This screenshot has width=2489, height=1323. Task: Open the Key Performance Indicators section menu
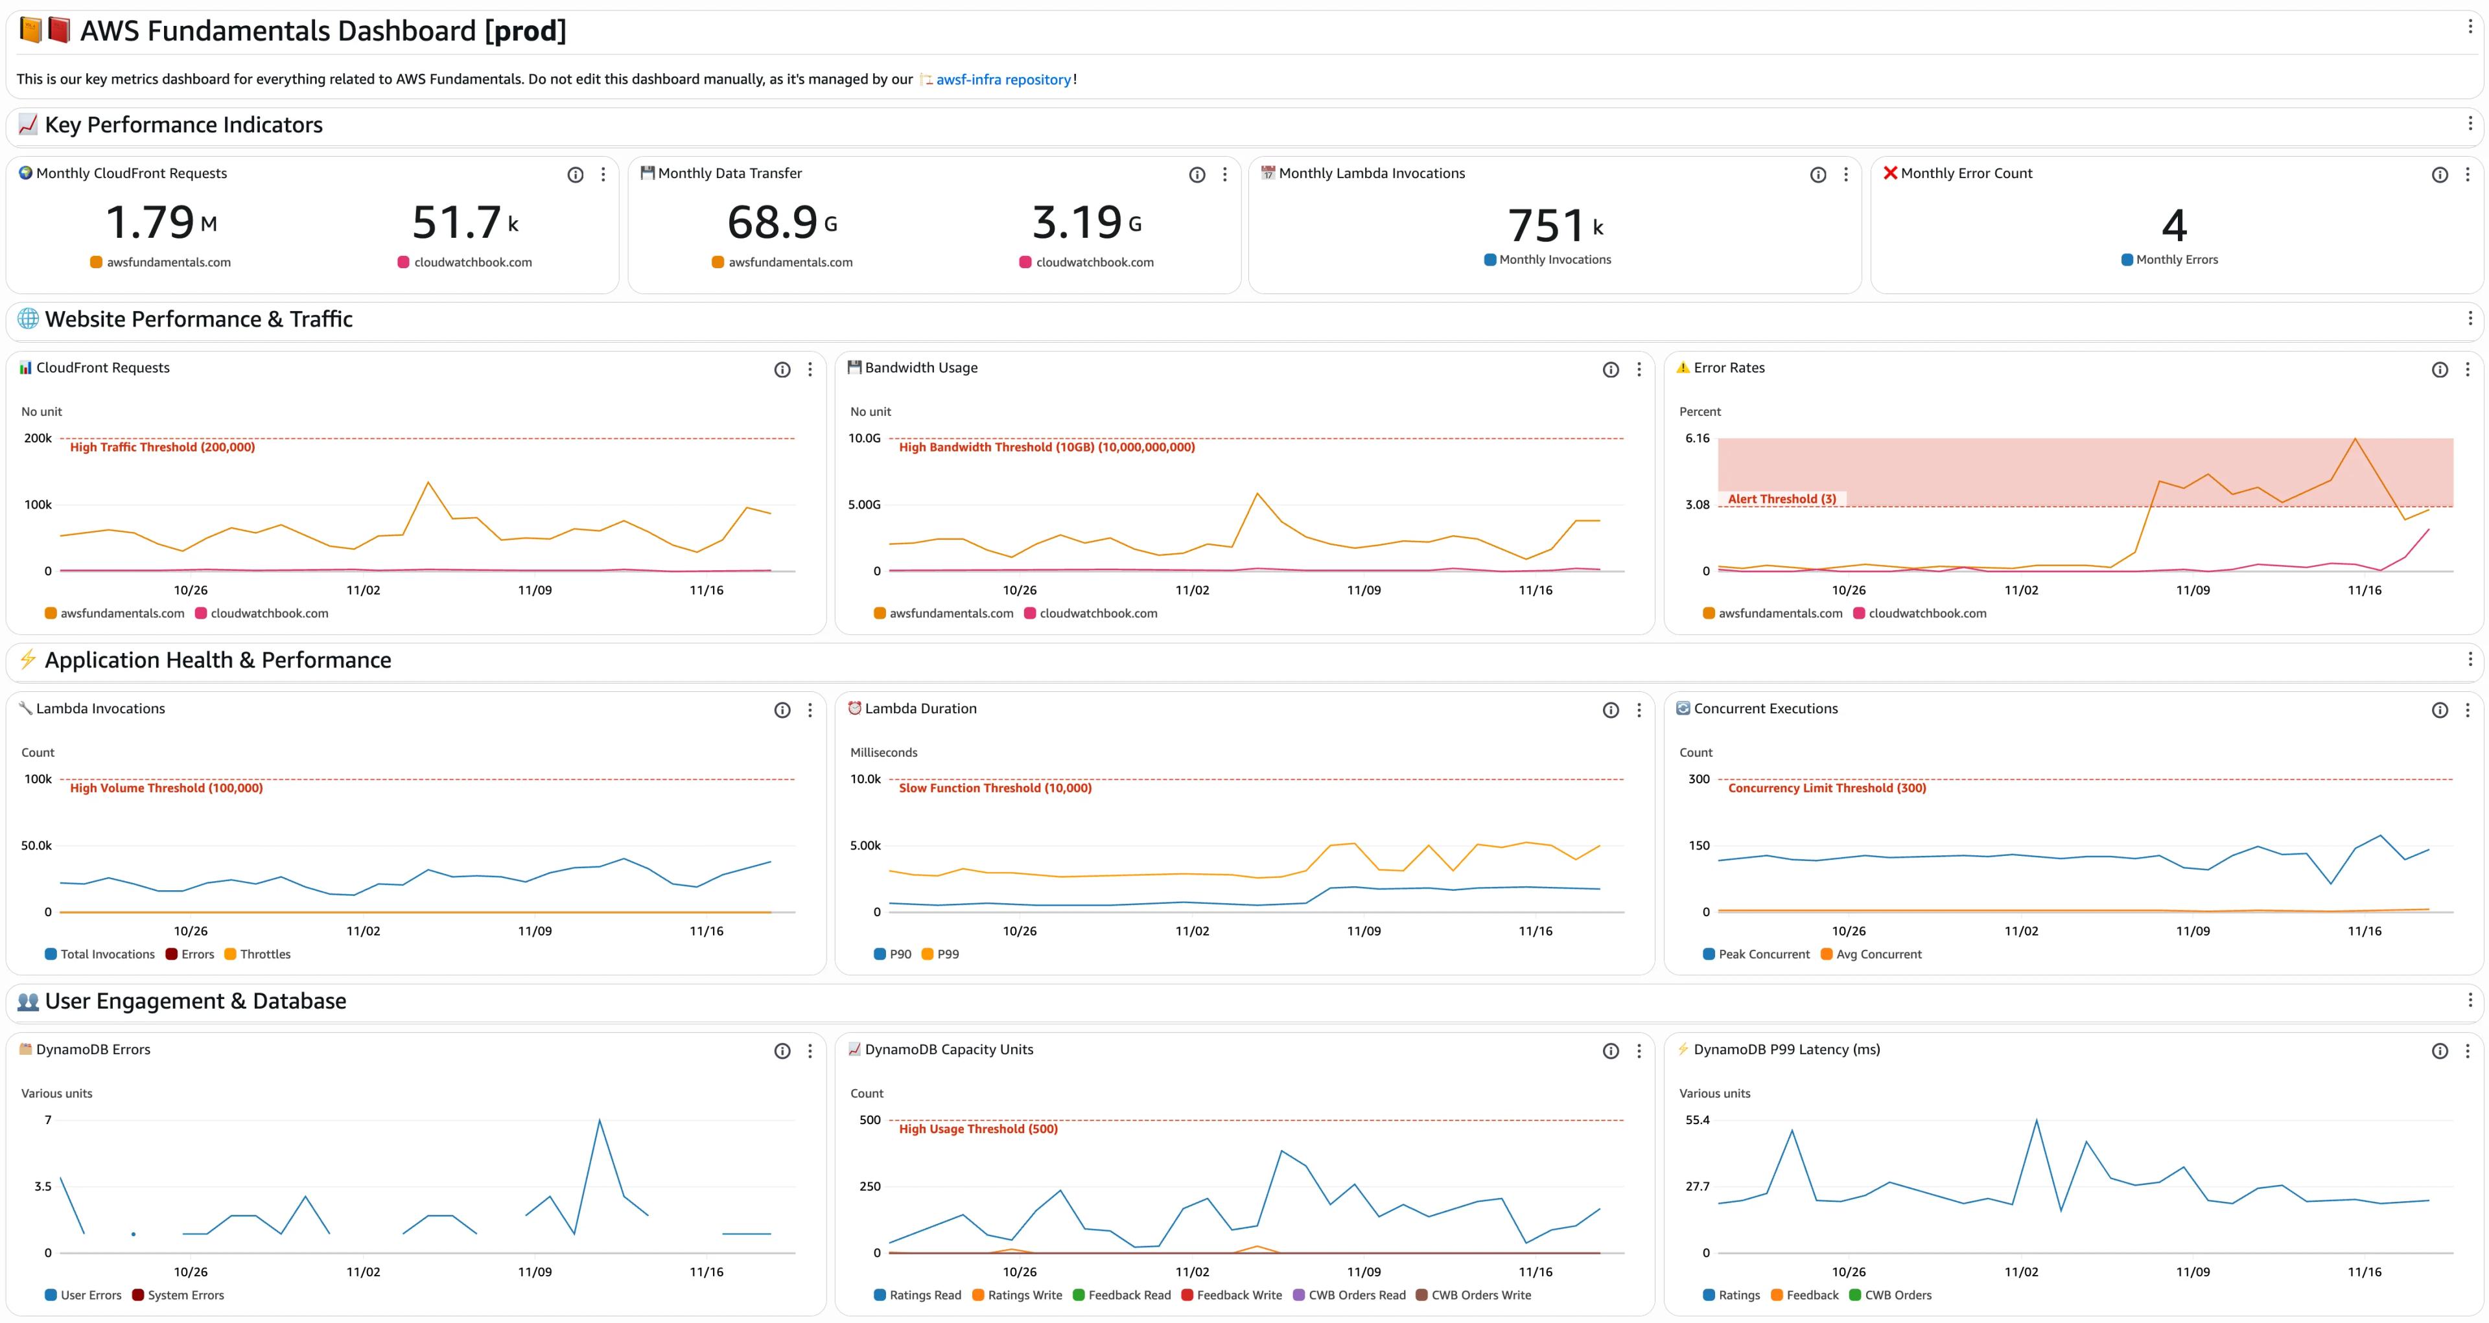coord(2470,124)
